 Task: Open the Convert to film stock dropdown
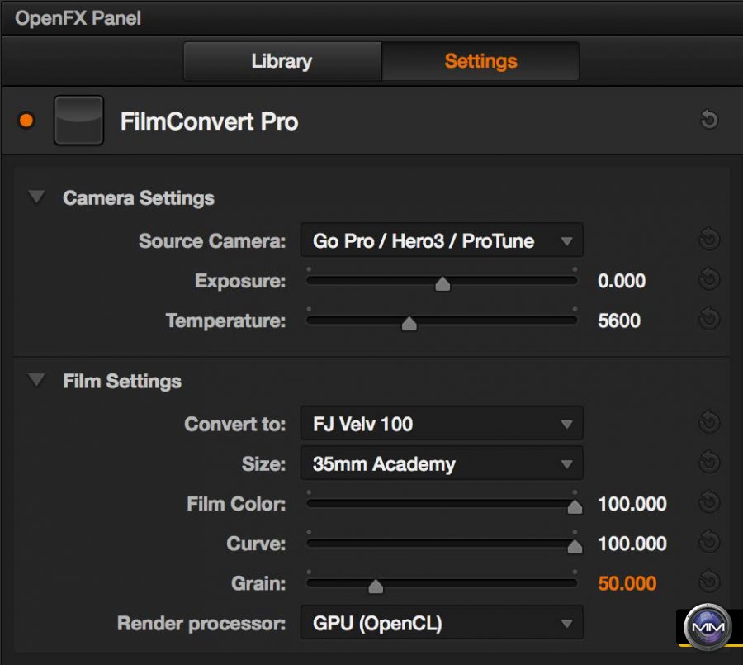(x=442, y=425)
